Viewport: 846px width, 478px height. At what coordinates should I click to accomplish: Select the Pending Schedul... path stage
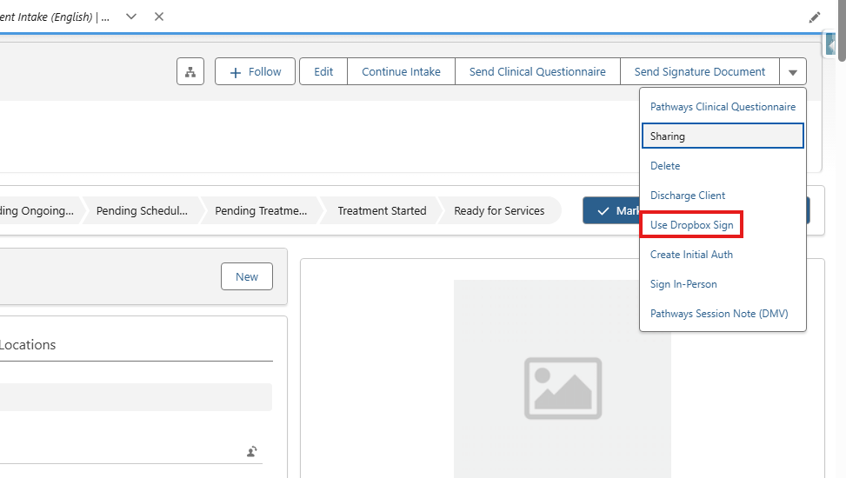pos(142,211)
